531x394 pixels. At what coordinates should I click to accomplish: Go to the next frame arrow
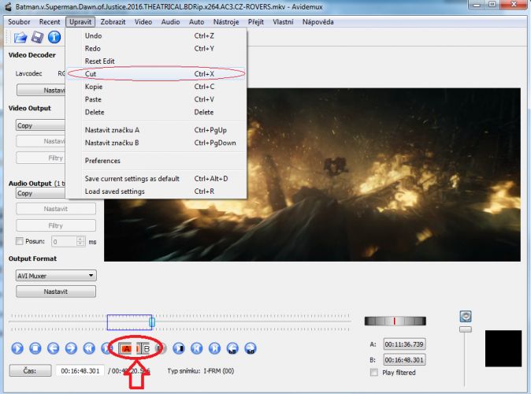pyautogui.click(x=71, y=348)
